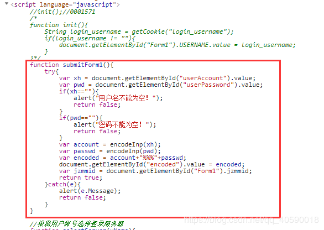Viewport: 324px width, 230px height.
Task: Collapse the script tag disclosure triangle
Action: [x=7, y=3]
